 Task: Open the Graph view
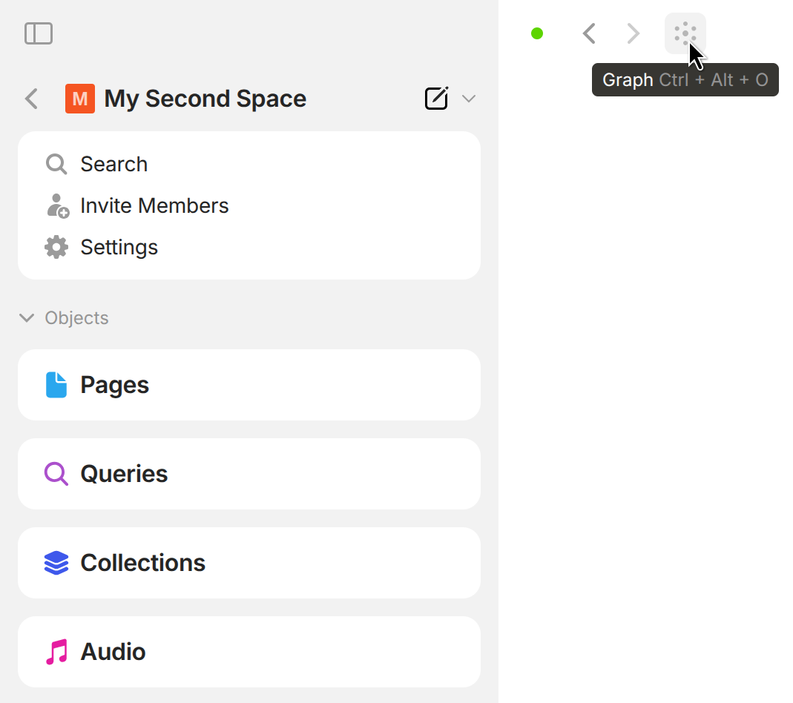685,33
